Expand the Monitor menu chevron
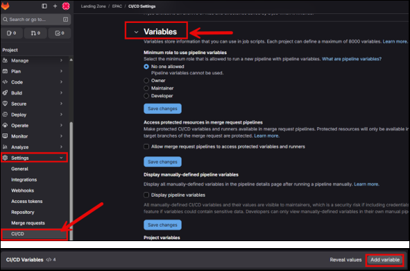This screenshot has height=271, width=410. pos(61,136)
